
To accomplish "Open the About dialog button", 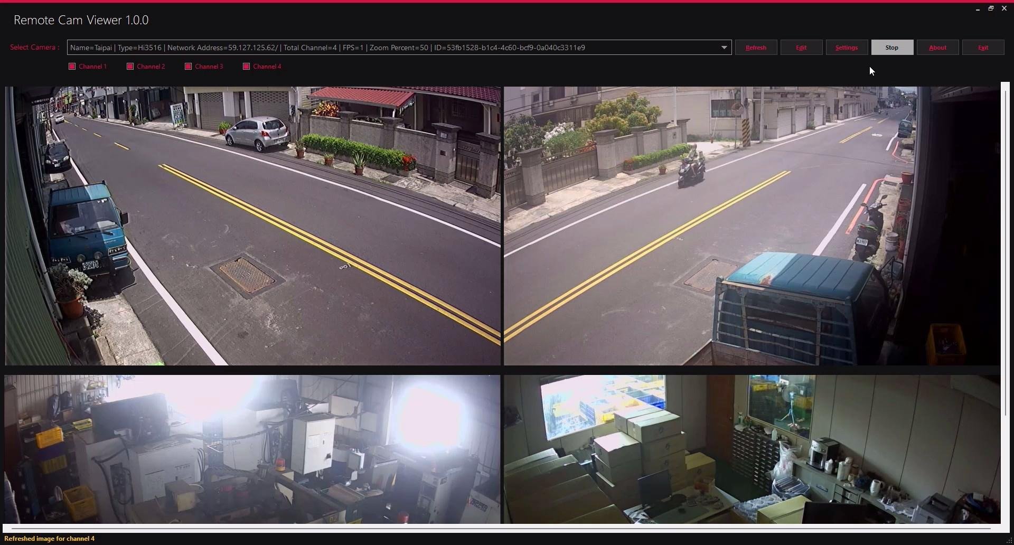I will [937, 48].
